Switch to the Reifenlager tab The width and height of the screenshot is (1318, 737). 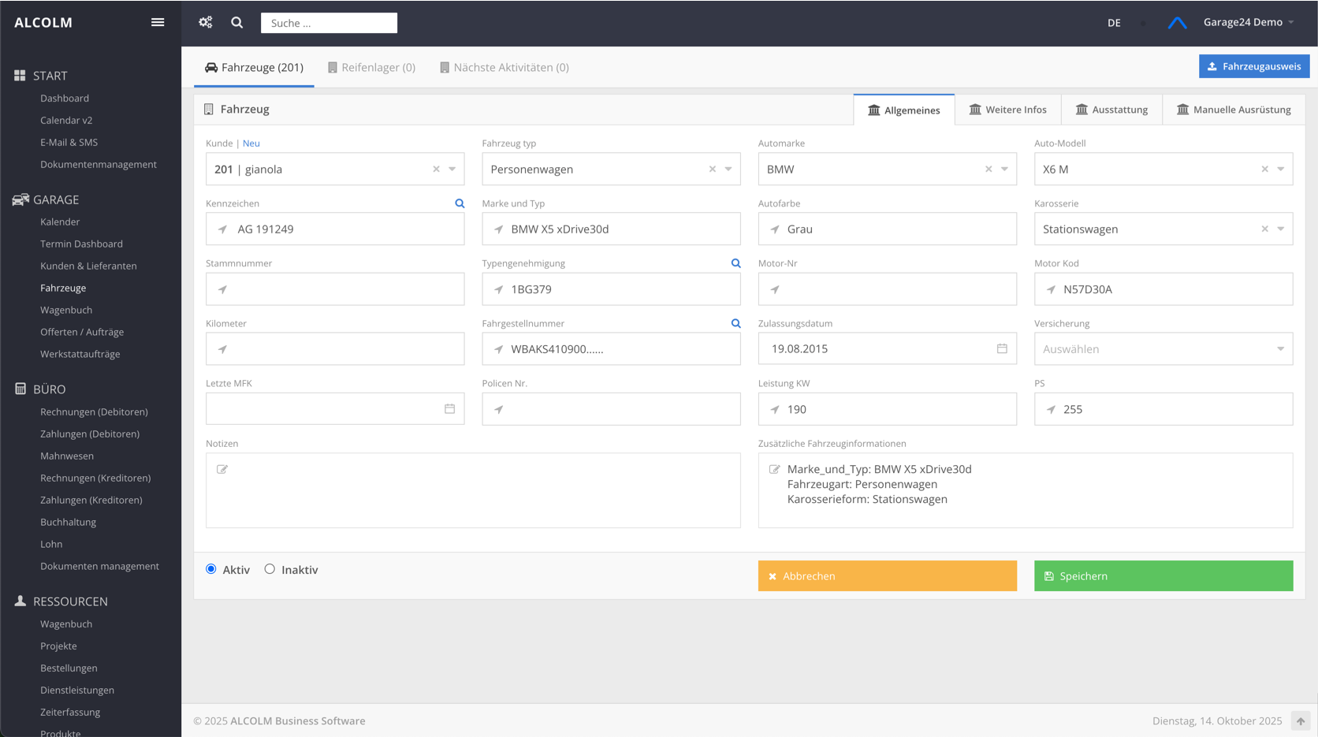pos(371,67)
